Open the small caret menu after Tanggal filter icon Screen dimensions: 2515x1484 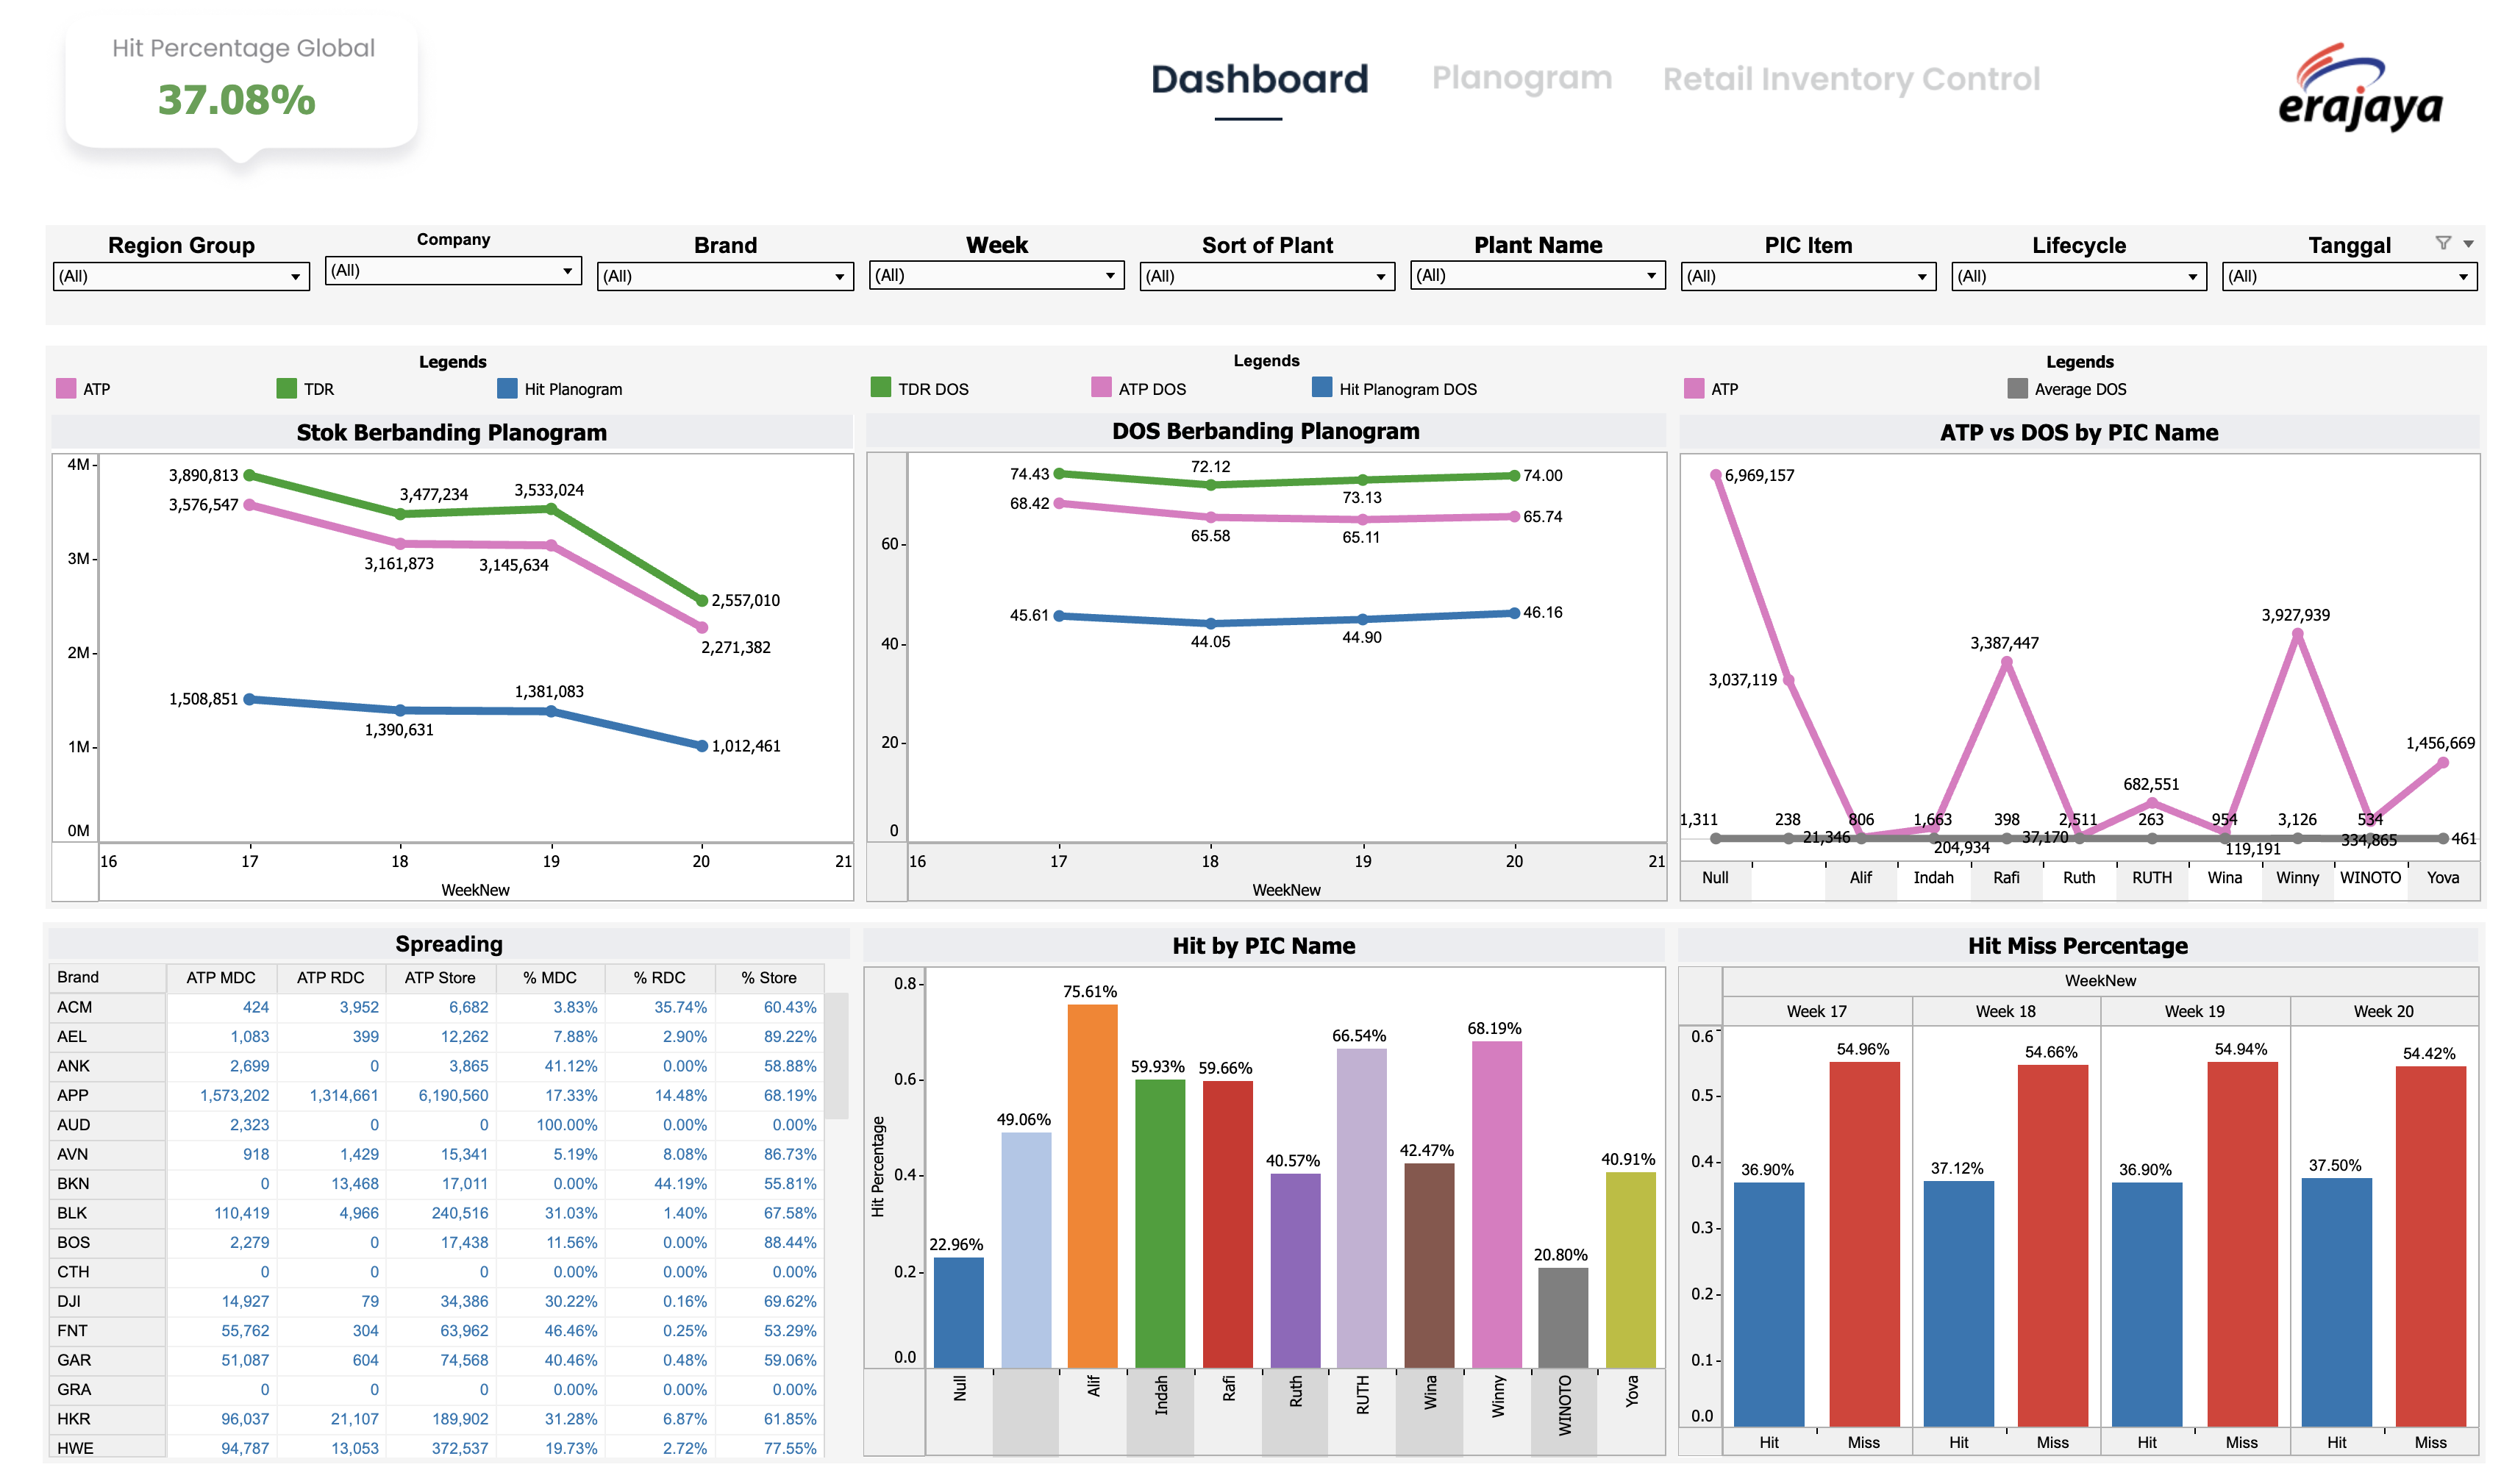(x=2468, y=244)
